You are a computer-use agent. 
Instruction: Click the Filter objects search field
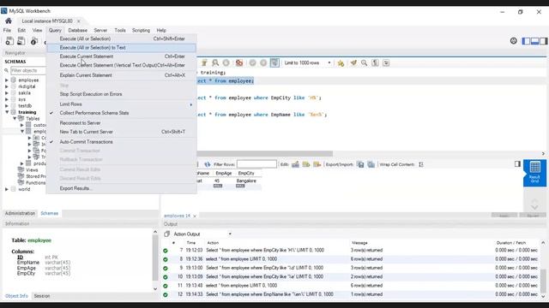point(28,70)
